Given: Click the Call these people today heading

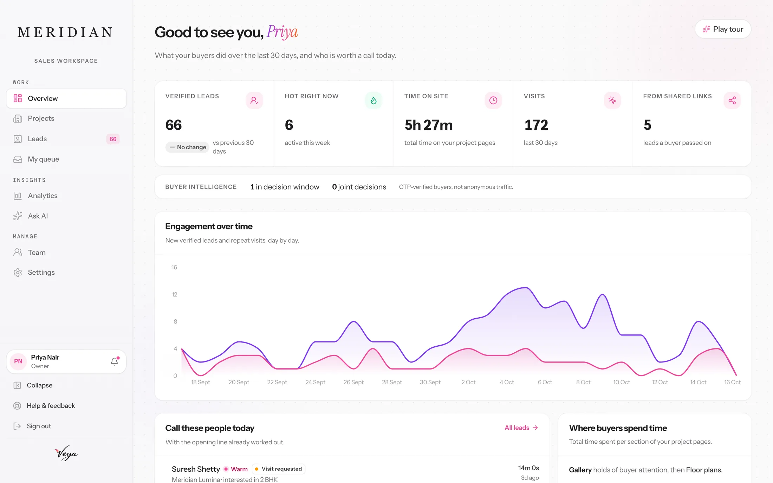Looking at the screenshot, I should [210, 428].
